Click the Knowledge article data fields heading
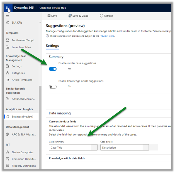Image resolution: width=175 pixels, height=173 pixels. 67,158
